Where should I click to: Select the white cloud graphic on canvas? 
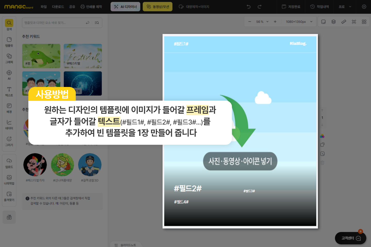(263, 98)
